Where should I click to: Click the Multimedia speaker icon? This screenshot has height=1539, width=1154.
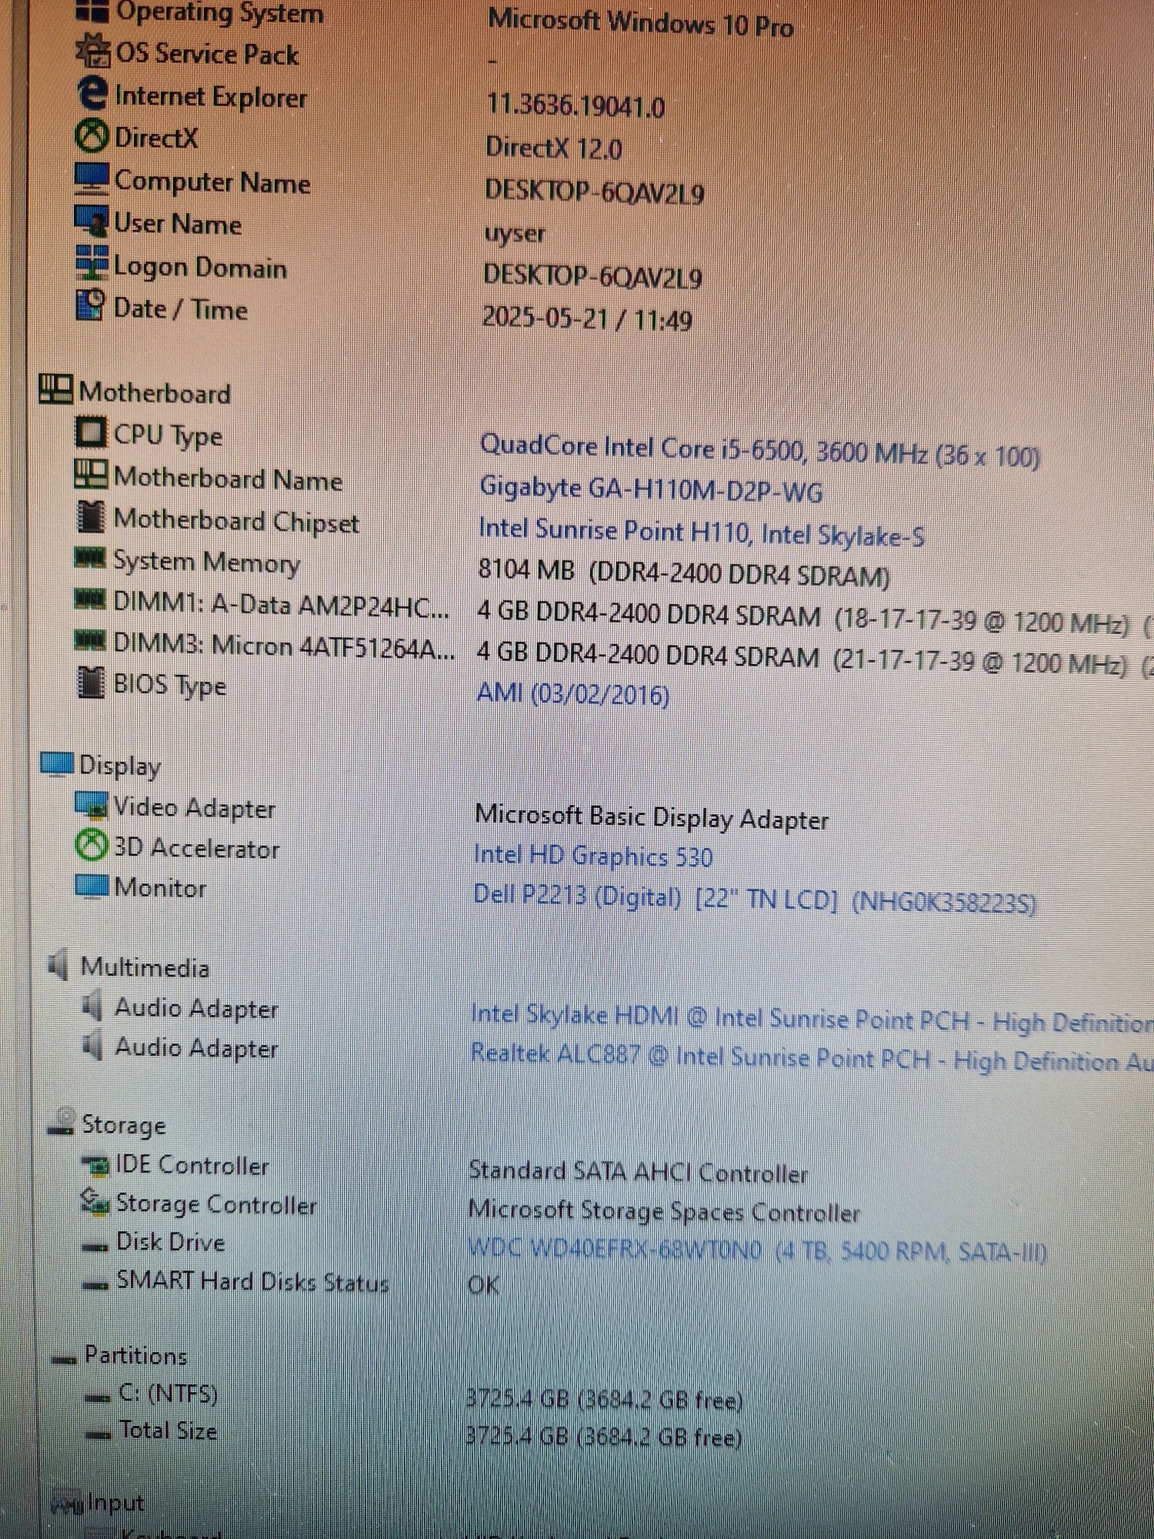[58, 965]
